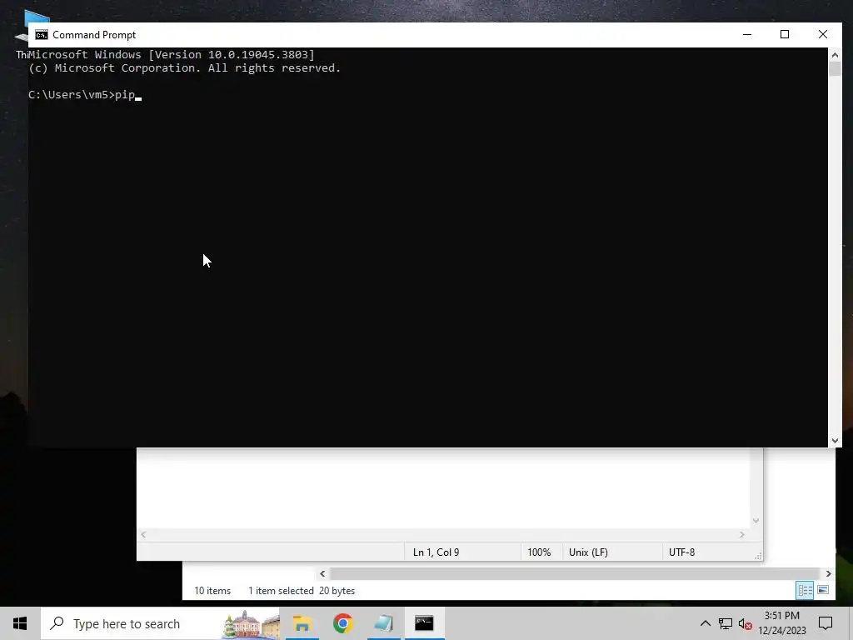The image size is (853, 640).
Task: Click 'Unix (LF)' in Notepad status bar
Action: [588, 552]
